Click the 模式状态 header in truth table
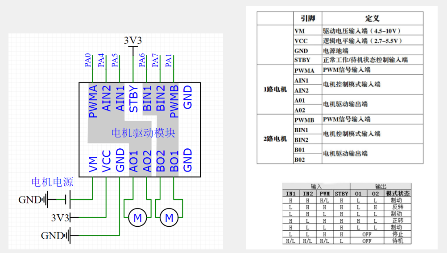Screen dimensions: 447x253 [x=397, y=194]
